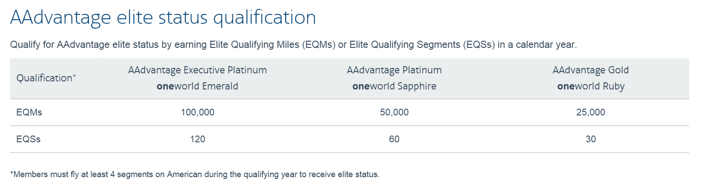The height and width of the screenshot is (187, 712).
Task: Select the oneworld Ruby label
Action: (591, 86)
